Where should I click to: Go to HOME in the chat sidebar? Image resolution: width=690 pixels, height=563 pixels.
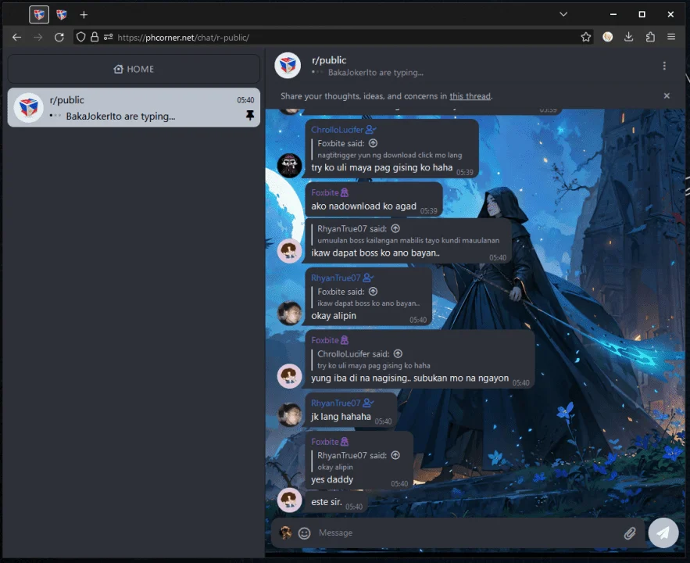[134, 69]
